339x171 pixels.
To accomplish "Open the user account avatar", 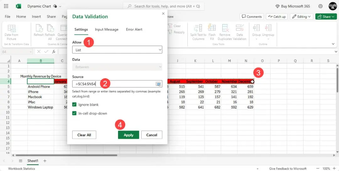I will click(x=332, y=6).
